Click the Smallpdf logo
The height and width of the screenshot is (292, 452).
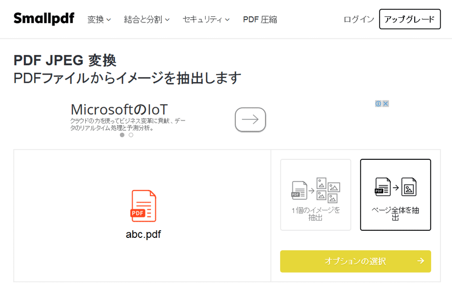[x=44, y=19]
